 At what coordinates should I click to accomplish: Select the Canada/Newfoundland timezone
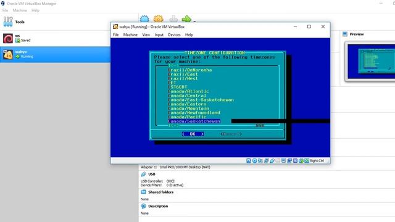[x=194, y=113]
